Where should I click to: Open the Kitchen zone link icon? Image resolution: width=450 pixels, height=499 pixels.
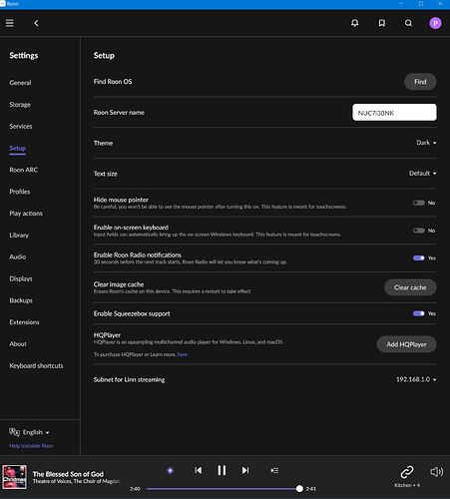407,472
